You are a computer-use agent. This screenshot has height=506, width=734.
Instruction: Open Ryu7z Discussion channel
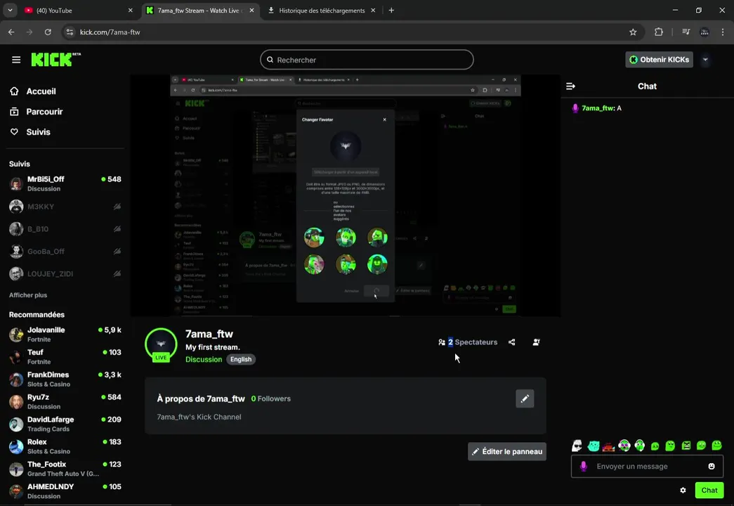coord(65,401)
